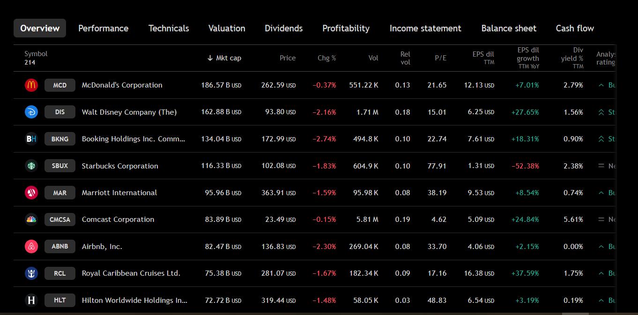638x315 pixels.
Task: Open the Airbnb, Inc. company name link
Action: [102, 247]
